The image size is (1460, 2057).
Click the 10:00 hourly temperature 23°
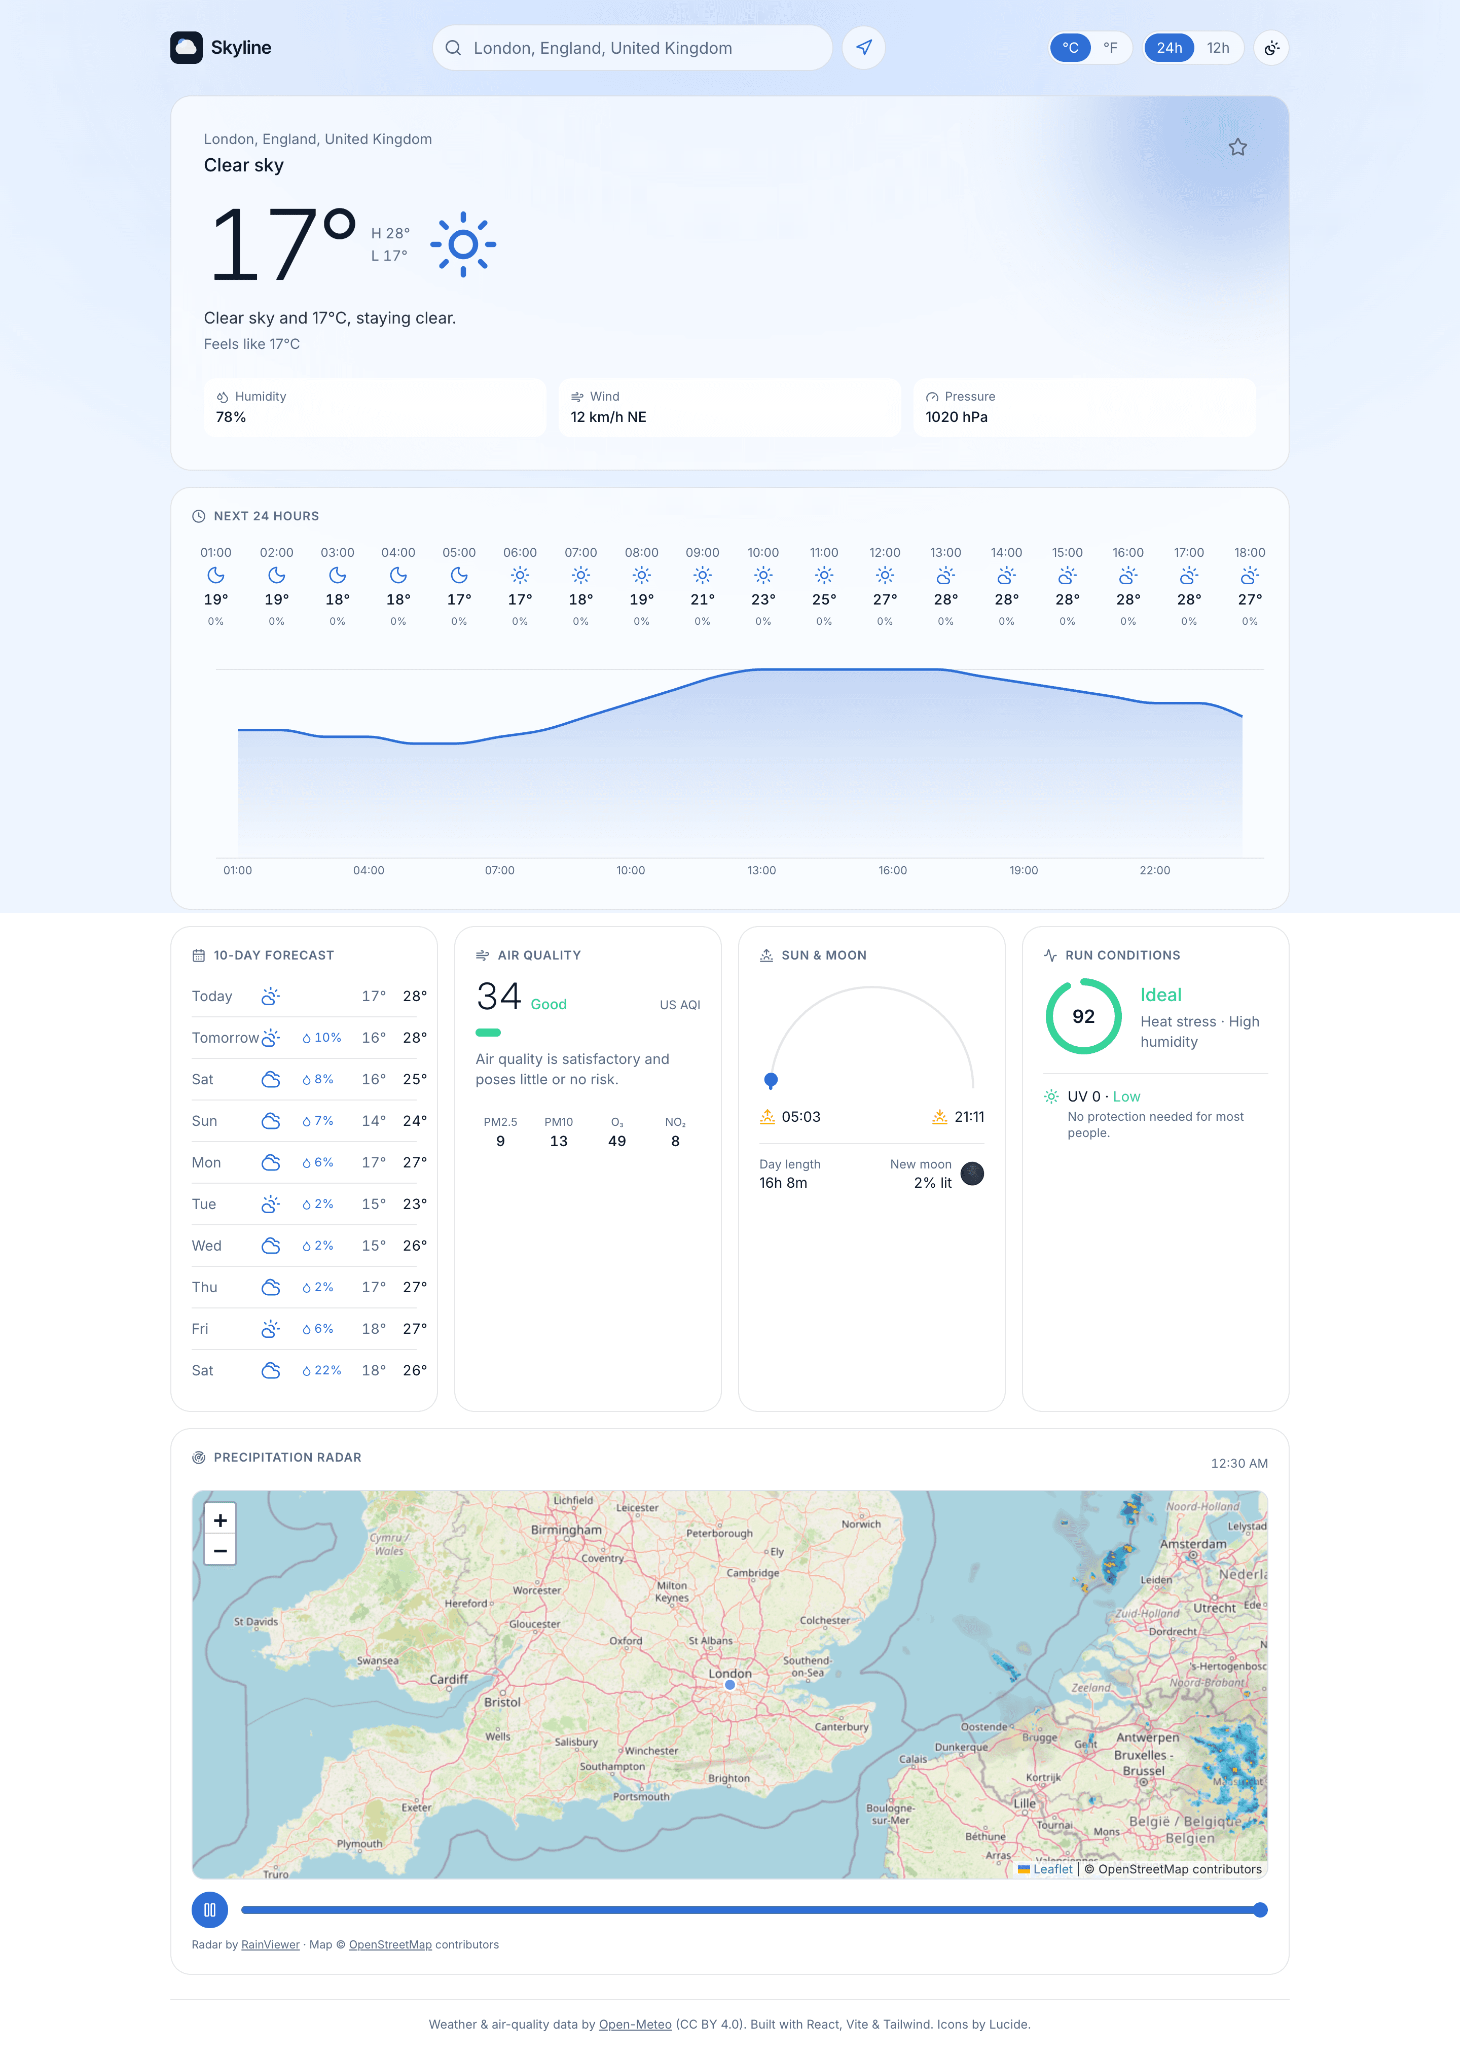[763, 600]
